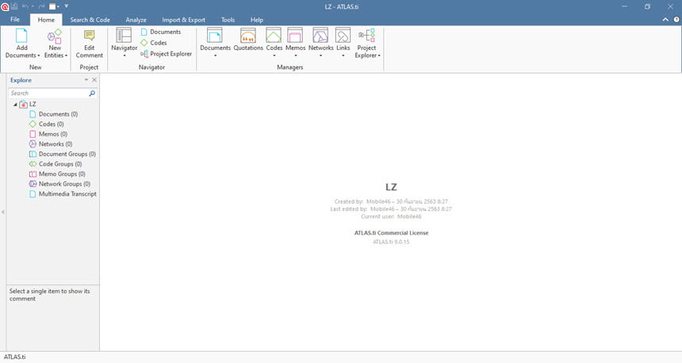Select Network Groups (0) tree item
This screenshot has height=363, width=682.
coord(60,184)
